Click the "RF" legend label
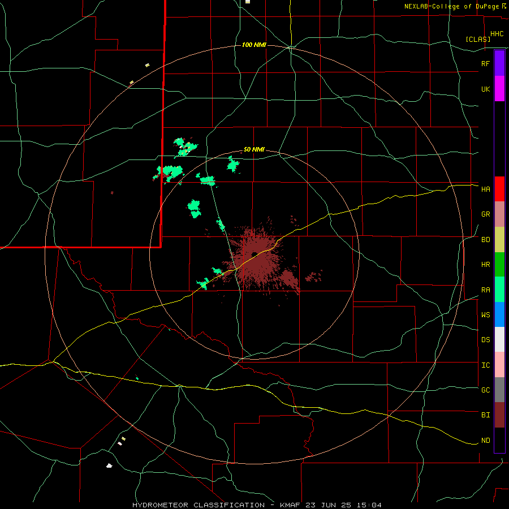 (x=485, y=63)
